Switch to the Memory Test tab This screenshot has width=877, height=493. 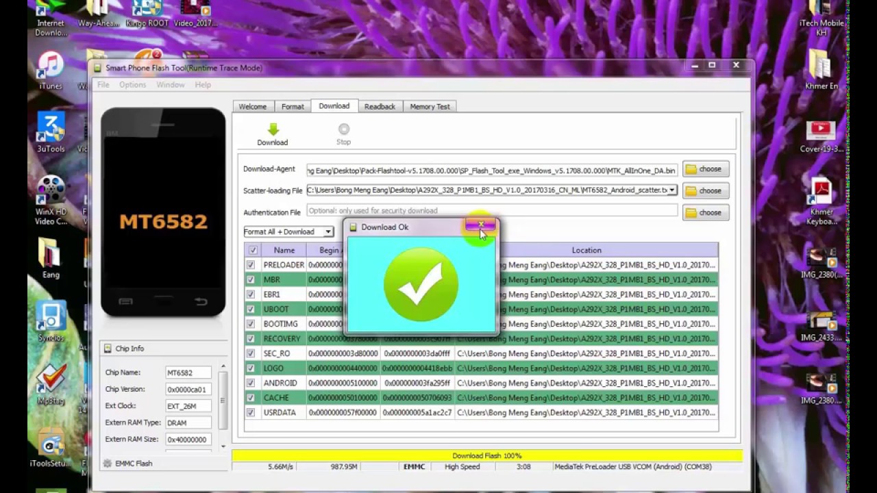coord(430,107)
